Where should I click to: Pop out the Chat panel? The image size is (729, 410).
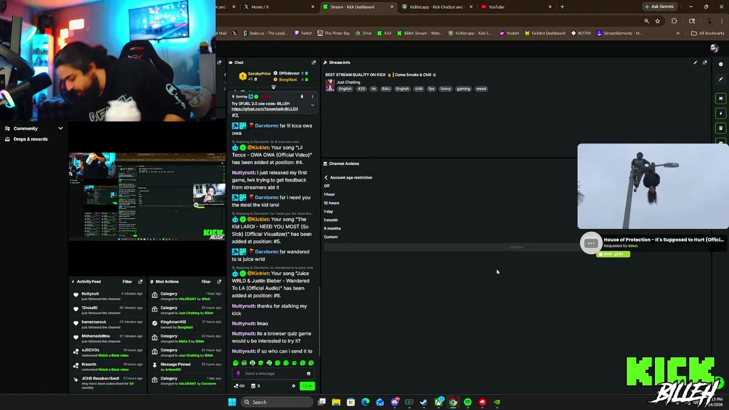[313, 63]
